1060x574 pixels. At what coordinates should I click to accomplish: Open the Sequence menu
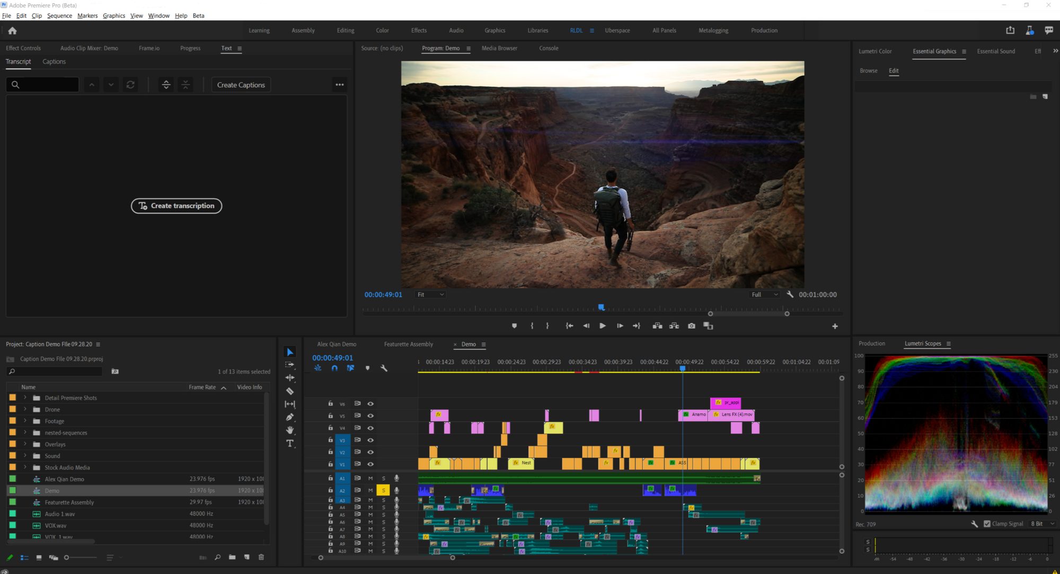[59, 15]
